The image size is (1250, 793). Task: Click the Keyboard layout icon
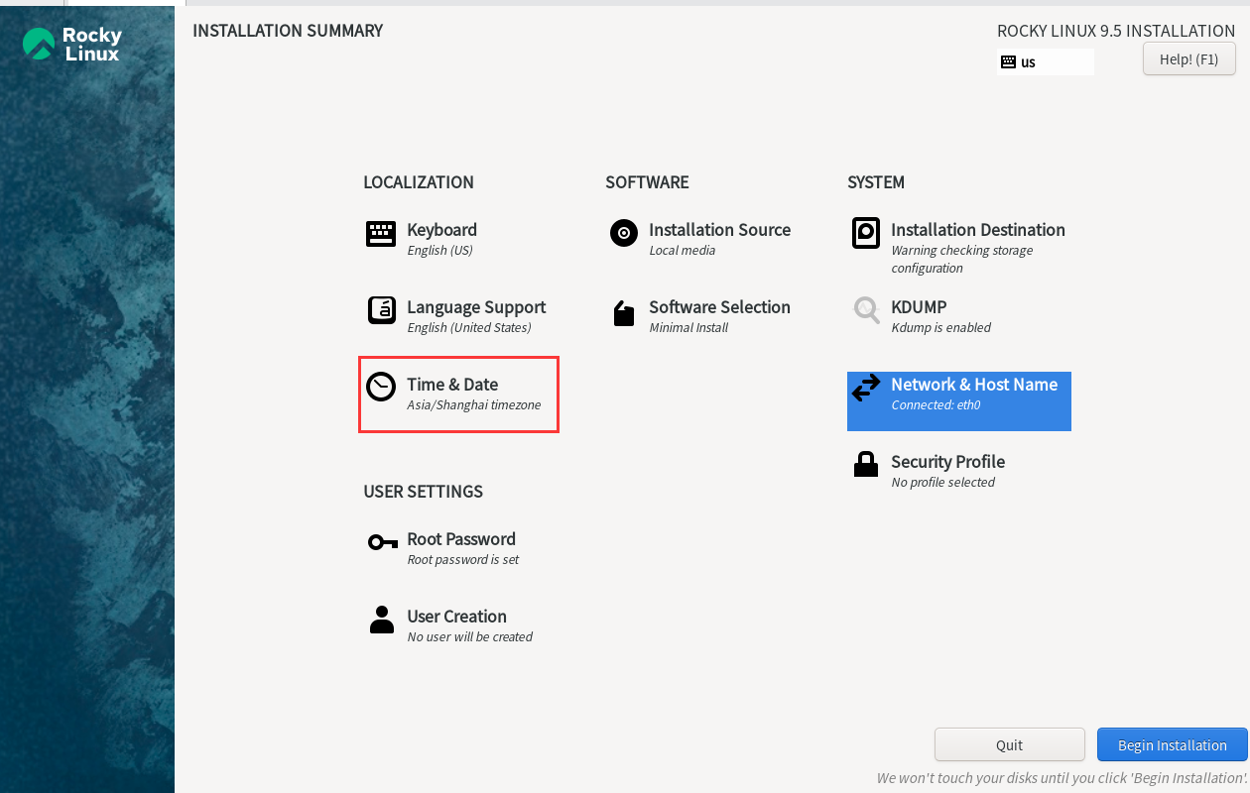(381, 234)
